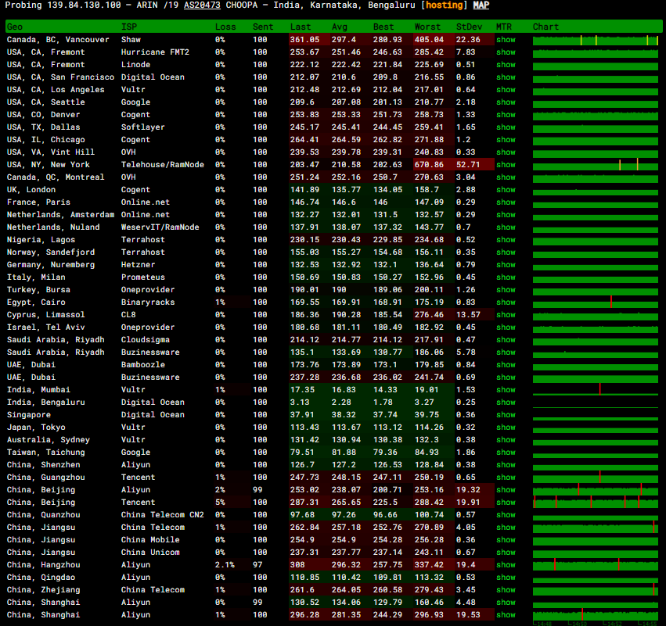
Task: Select the Telehouse/RamNode ISP cell
Action: click(x=163, y=165)
